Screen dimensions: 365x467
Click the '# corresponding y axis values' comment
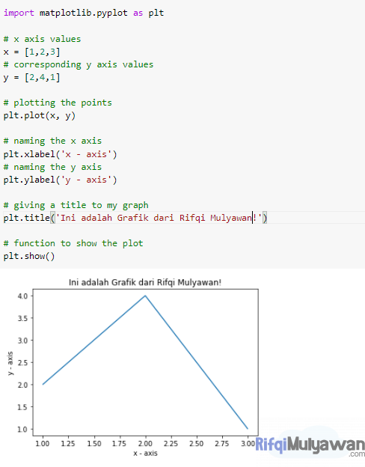[x=79, y=64]
